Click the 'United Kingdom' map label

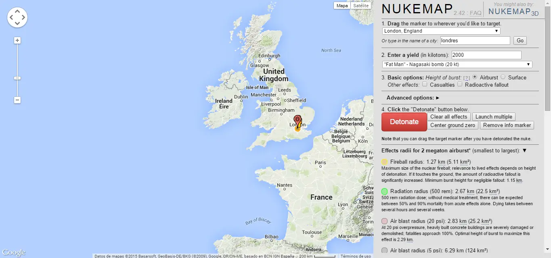[274, 75]
